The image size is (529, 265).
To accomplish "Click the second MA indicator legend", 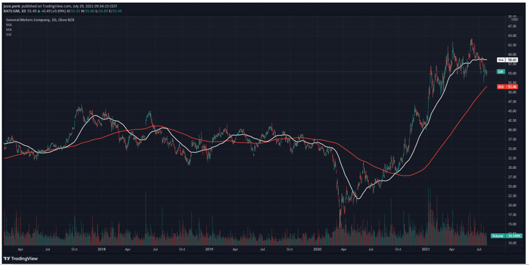I will pos(9,30).
